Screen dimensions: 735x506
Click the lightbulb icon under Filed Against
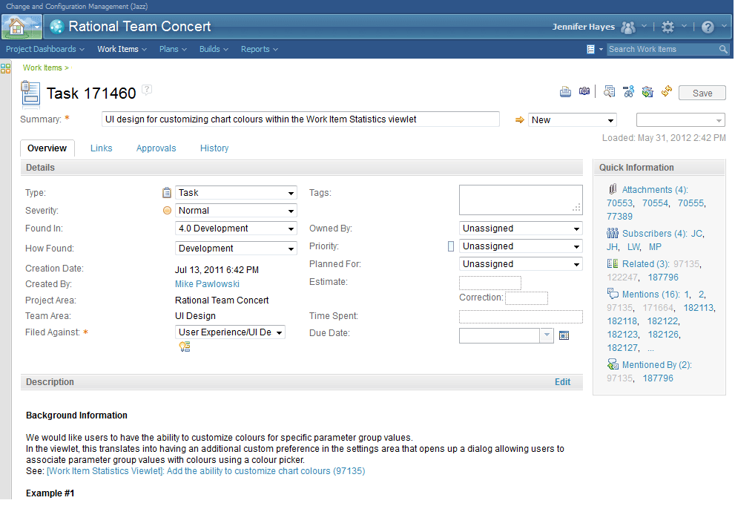point(185,346)
